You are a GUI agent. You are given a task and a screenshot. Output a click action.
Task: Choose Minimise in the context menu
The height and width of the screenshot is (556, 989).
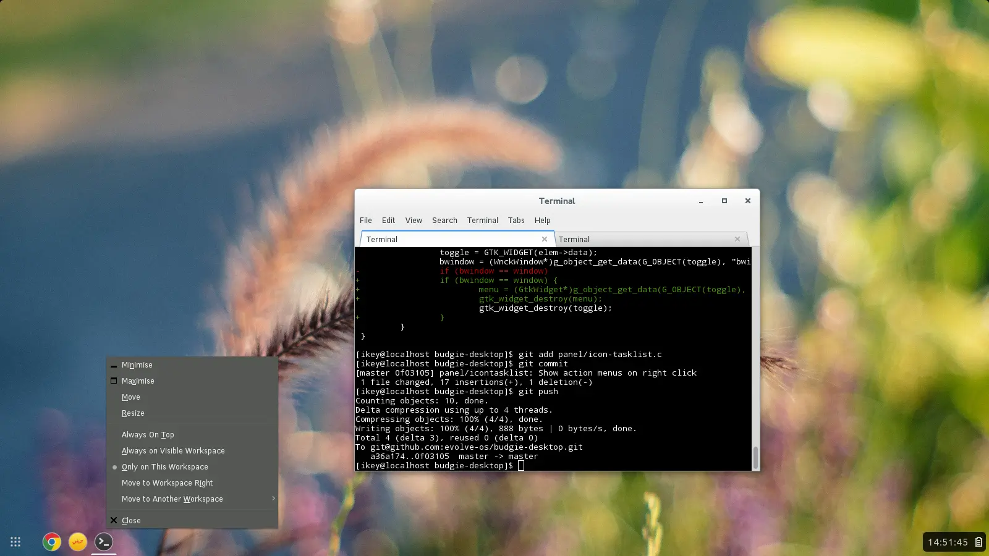192,365
